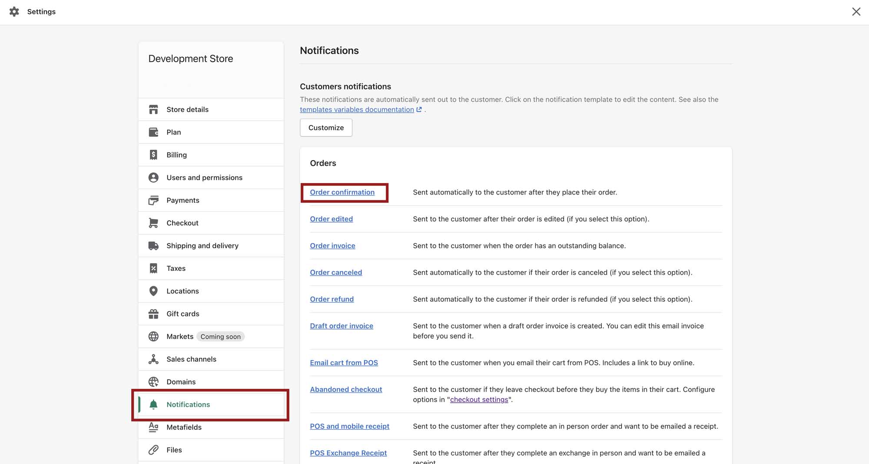Open the Order invoice template

(x=332, y=246)
